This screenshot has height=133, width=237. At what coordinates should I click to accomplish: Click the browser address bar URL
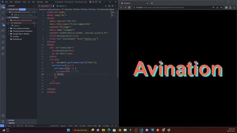coord(160,7)
